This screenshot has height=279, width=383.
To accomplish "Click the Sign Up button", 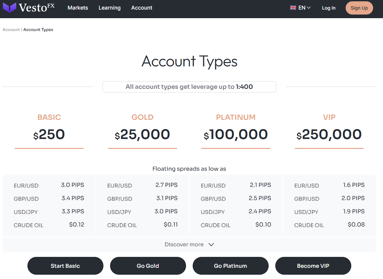I will click(359, 8).
